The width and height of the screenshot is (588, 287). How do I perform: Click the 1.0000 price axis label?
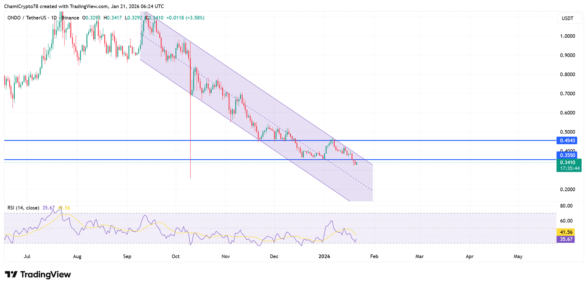567,36
